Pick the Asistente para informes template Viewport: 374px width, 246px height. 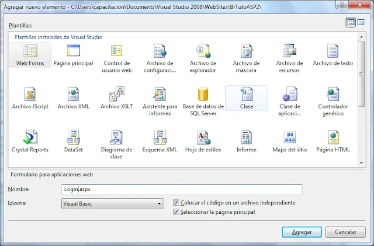click(160, 102)
